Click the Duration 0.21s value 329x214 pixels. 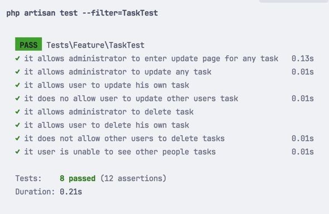coord(71,192)
